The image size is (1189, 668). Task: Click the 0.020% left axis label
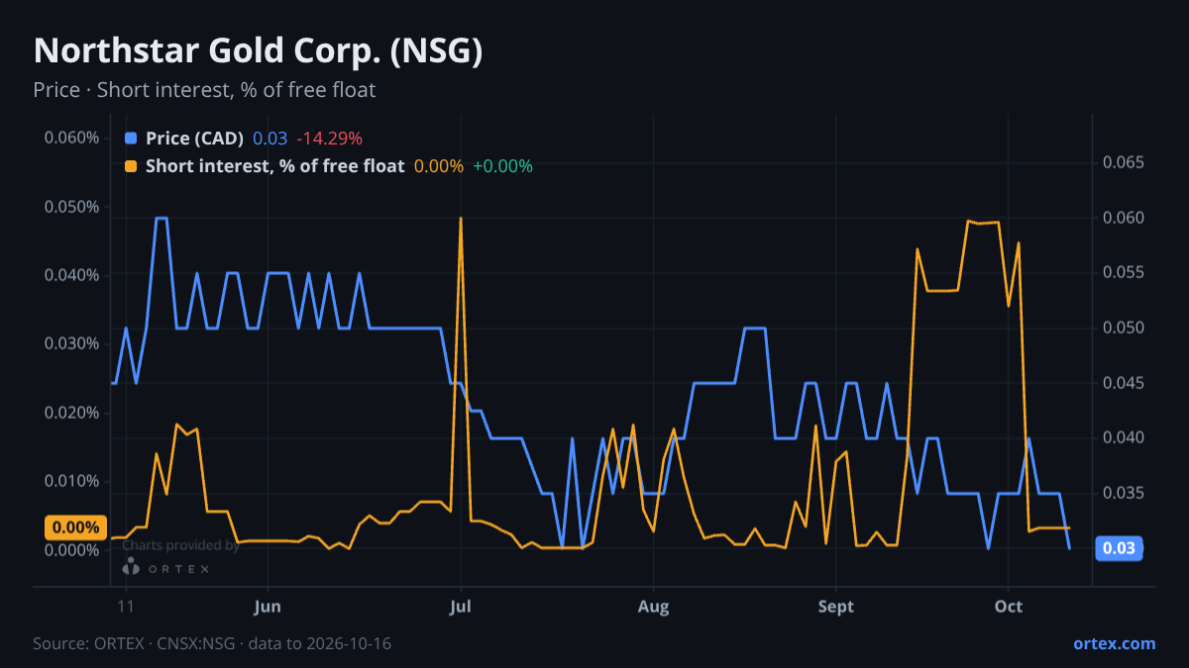click(71, 413)
